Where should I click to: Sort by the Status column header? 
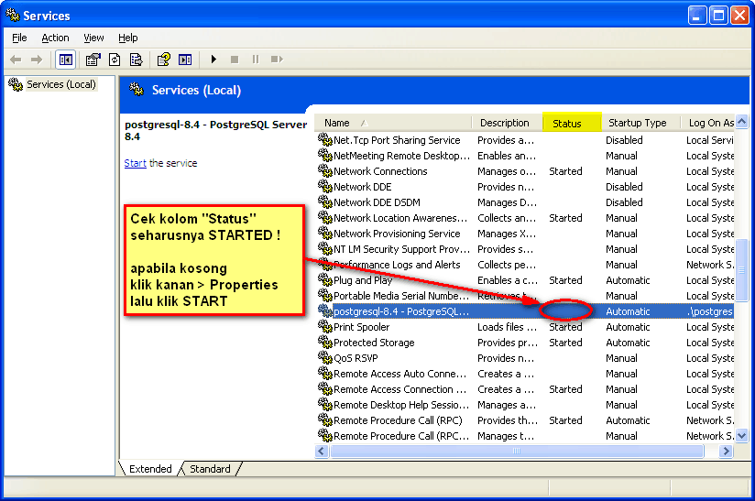pos(572,123)
